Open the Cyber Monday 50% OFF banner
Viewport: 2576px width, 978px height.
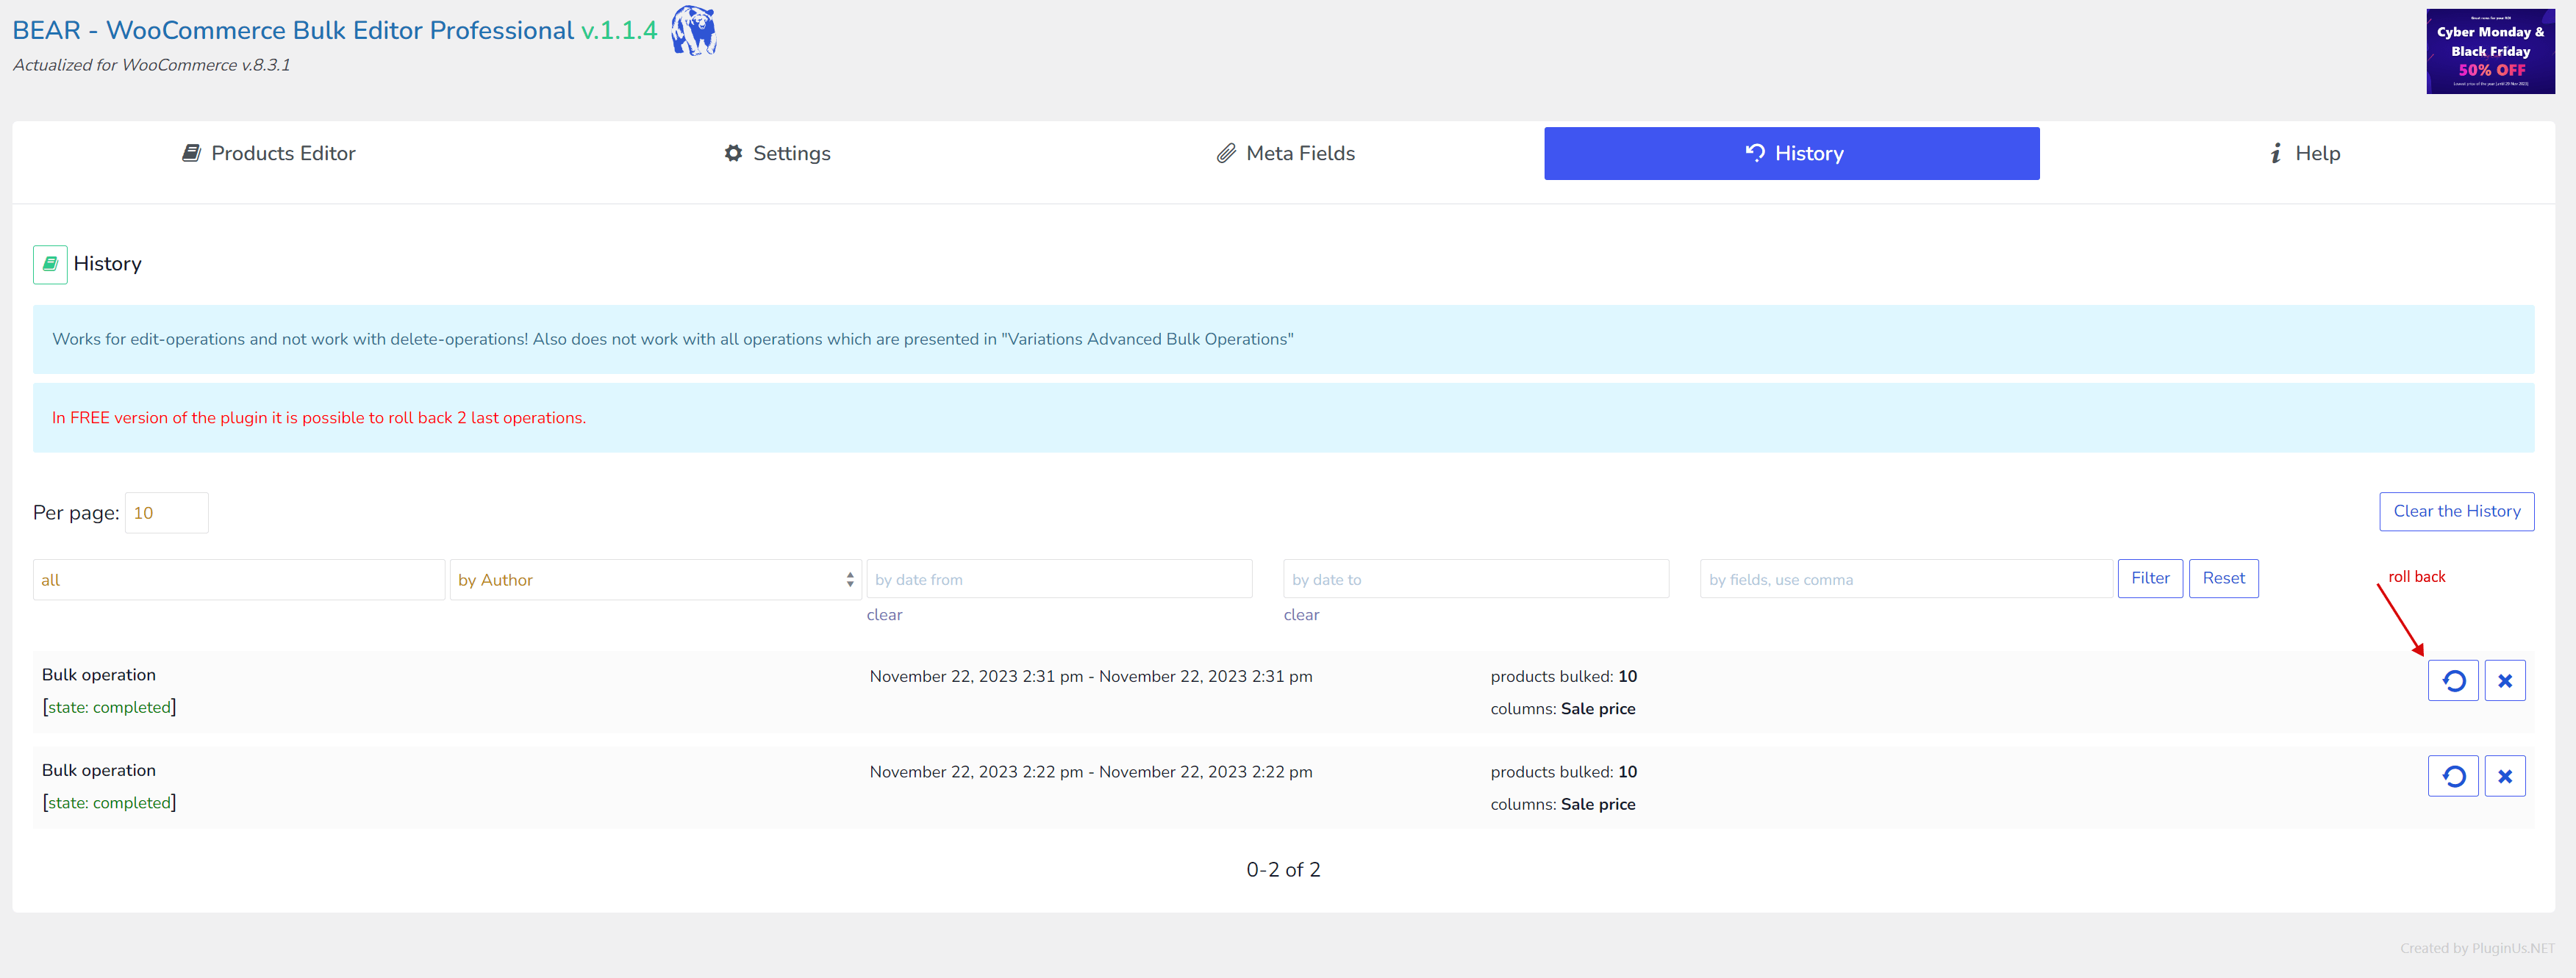pyautogui.click(x=2490, y=51)
